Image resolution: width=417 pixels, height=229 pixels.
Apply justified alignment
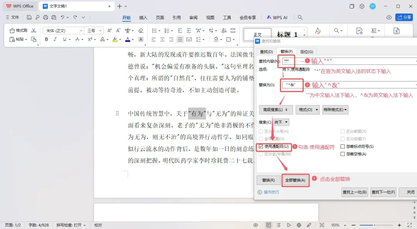[x=180, y=40]
